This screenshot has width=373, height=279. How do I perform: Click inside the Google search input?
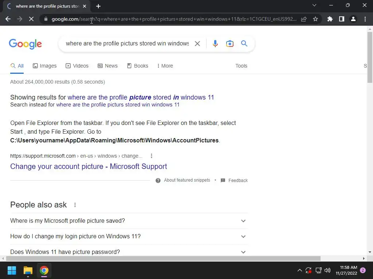(x=127, y=44)
